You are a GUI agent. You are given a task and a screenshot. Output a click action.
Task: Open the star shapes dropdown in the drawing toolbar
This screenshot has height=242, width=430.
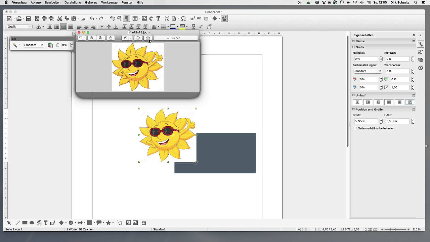point(113,223)
